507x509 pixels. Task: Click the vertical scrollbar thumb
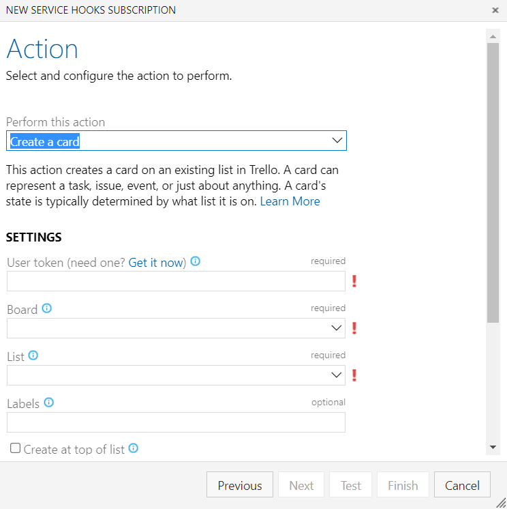(x=493, y=183)
